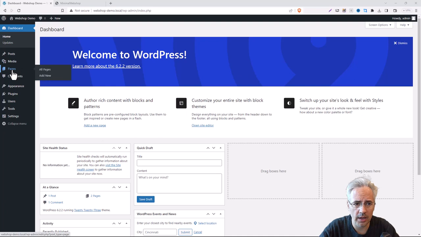421x237 pixels.
Task: Click the Brave shields lion icon
Action: (x=299, y=11)
